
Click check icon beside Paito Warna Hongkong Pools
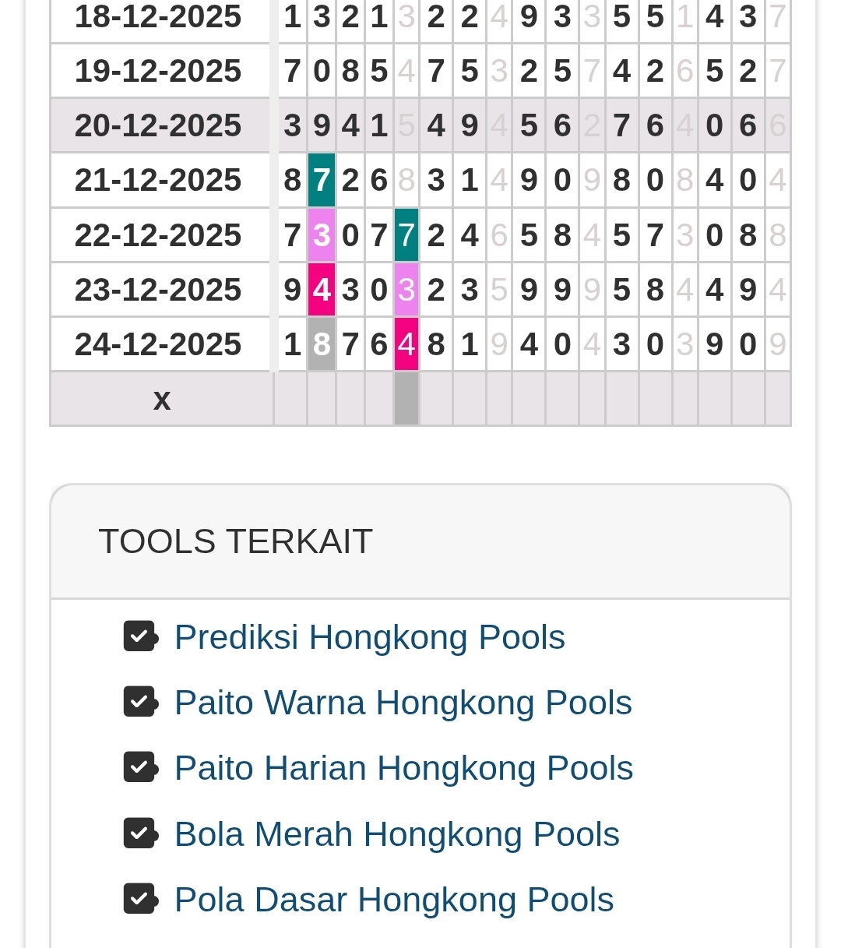tap(140, 702)
